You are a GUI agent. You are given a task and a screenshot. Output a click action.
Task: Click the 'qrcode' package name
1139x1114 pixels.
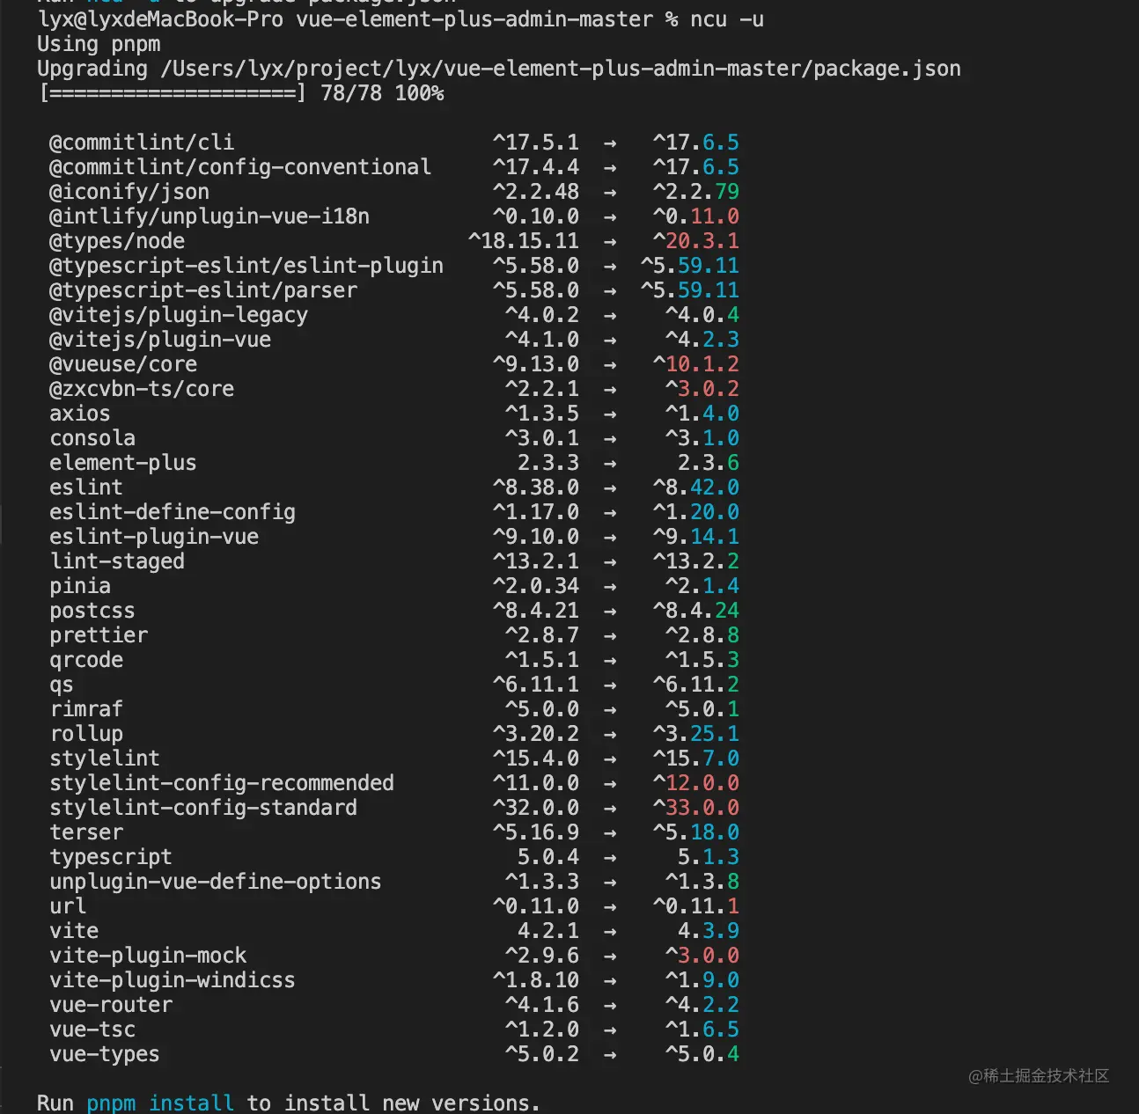86,660
